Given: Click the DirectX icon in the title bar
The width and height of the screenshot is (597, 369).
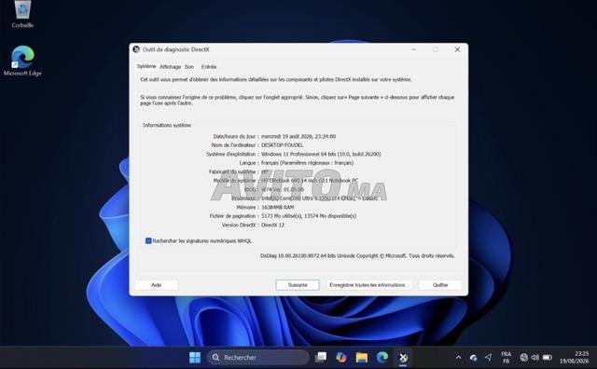Looking at the screenshot, I should (136, 49).
